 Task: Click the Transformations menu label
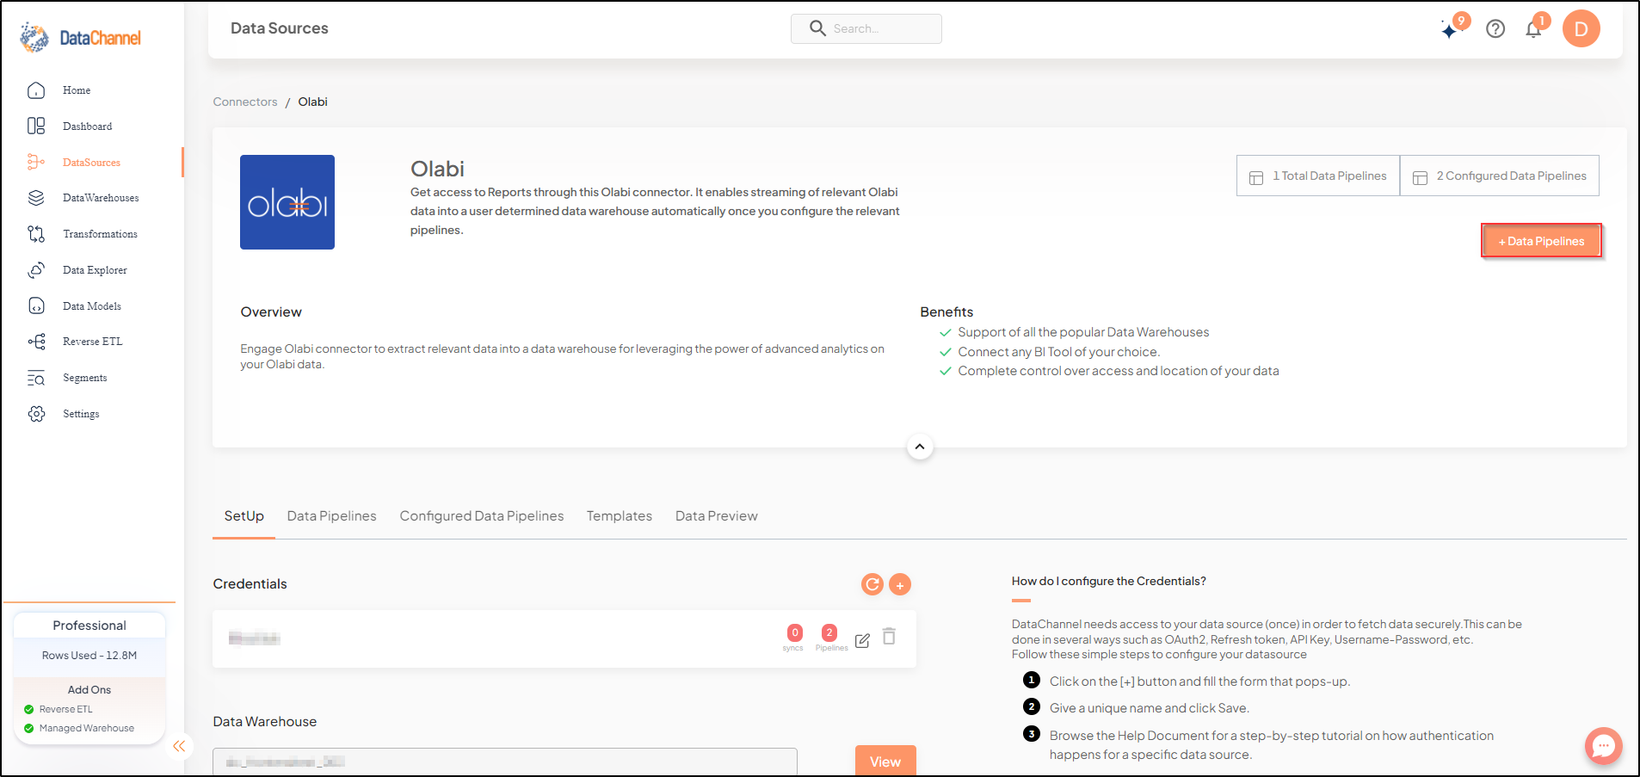tap(100, 234)
